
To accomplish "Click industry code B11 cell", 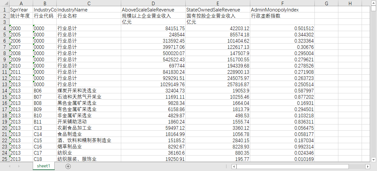I will click(45, 122).
